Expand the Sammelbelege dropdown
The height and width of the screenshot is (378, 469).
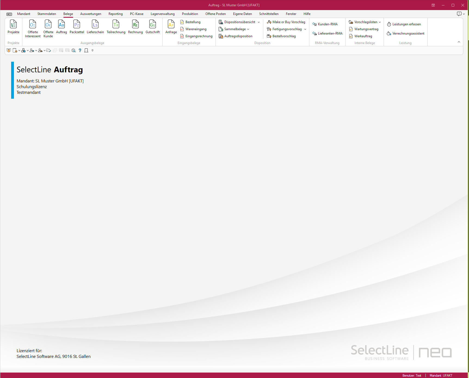[x=248, y=29]
